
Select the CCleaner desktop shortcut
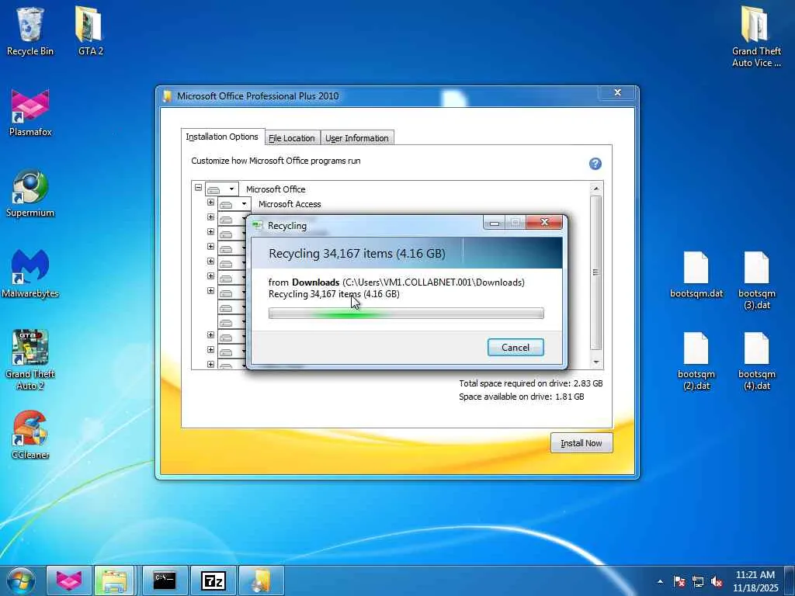[x=30, y=435]
